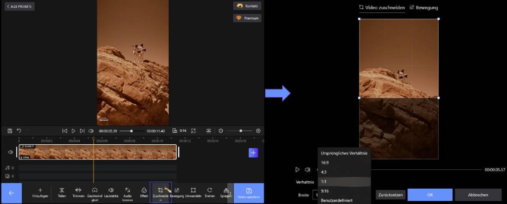Mute the crop dialog preview volume
This screenshot has height=204, width=507.
307,169
